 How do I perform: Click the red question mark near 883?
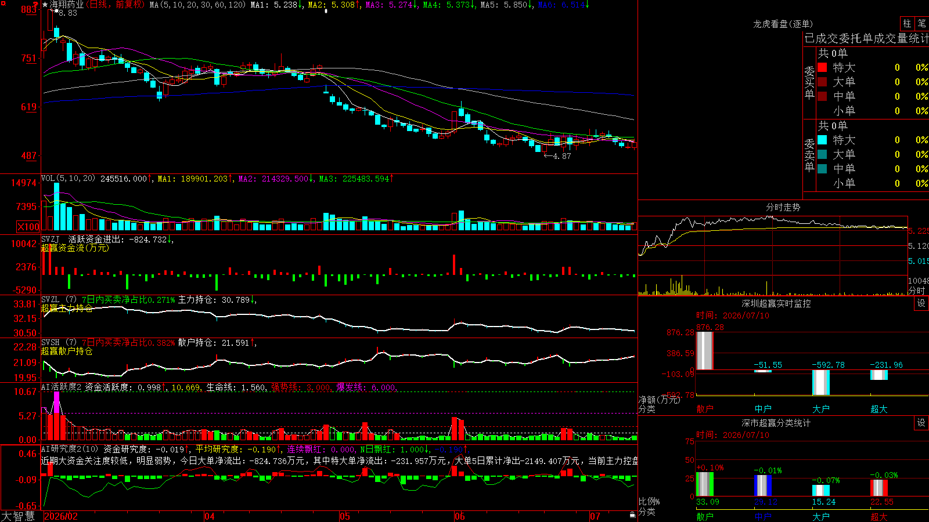[x=35, y=6]
